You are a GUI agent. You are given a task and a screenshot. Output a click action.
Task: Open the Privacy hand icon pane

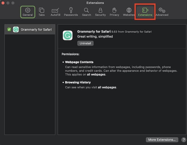(x=114, y=12)
